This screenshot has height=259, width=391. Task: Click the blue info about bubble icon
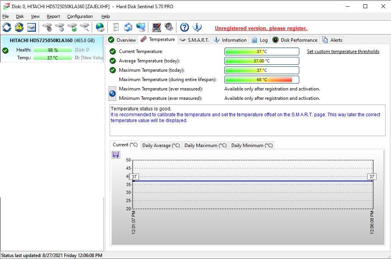click(x=197, y=27)
